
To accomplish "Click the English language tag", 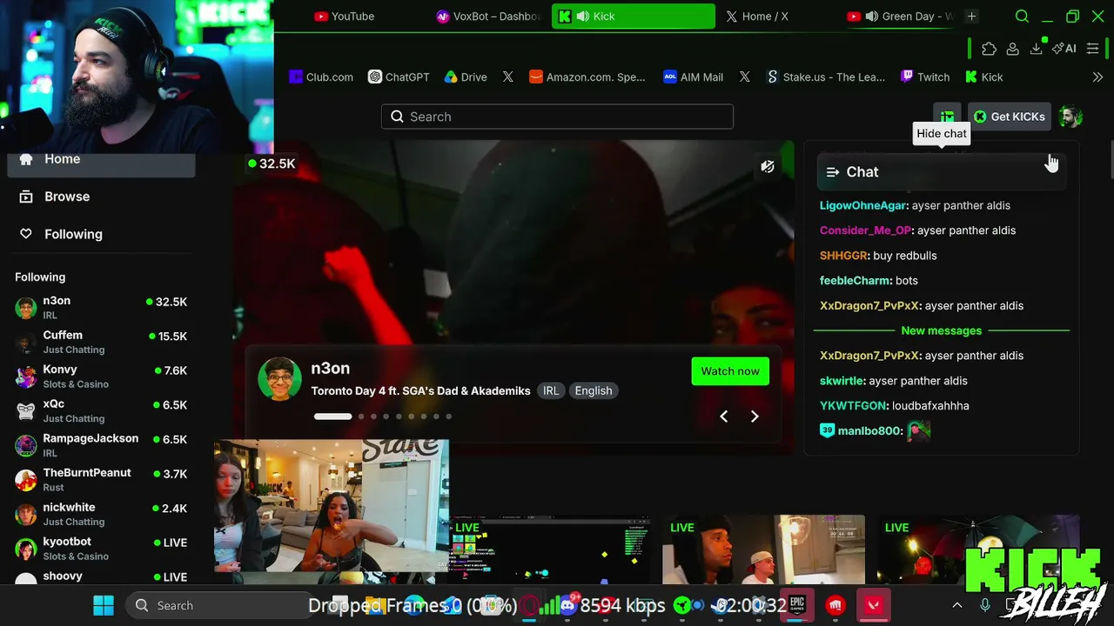I will click(594, 390).
